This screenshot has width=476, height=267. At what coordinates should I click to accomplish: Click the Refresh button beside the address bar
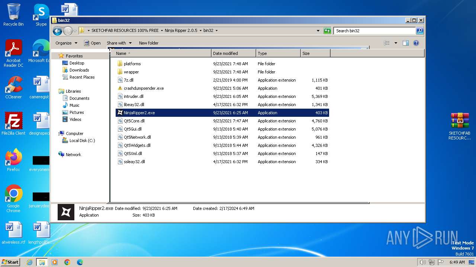pos(327,31)
